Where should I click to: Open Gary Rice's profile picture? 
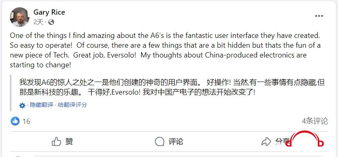tap(19, 17)
